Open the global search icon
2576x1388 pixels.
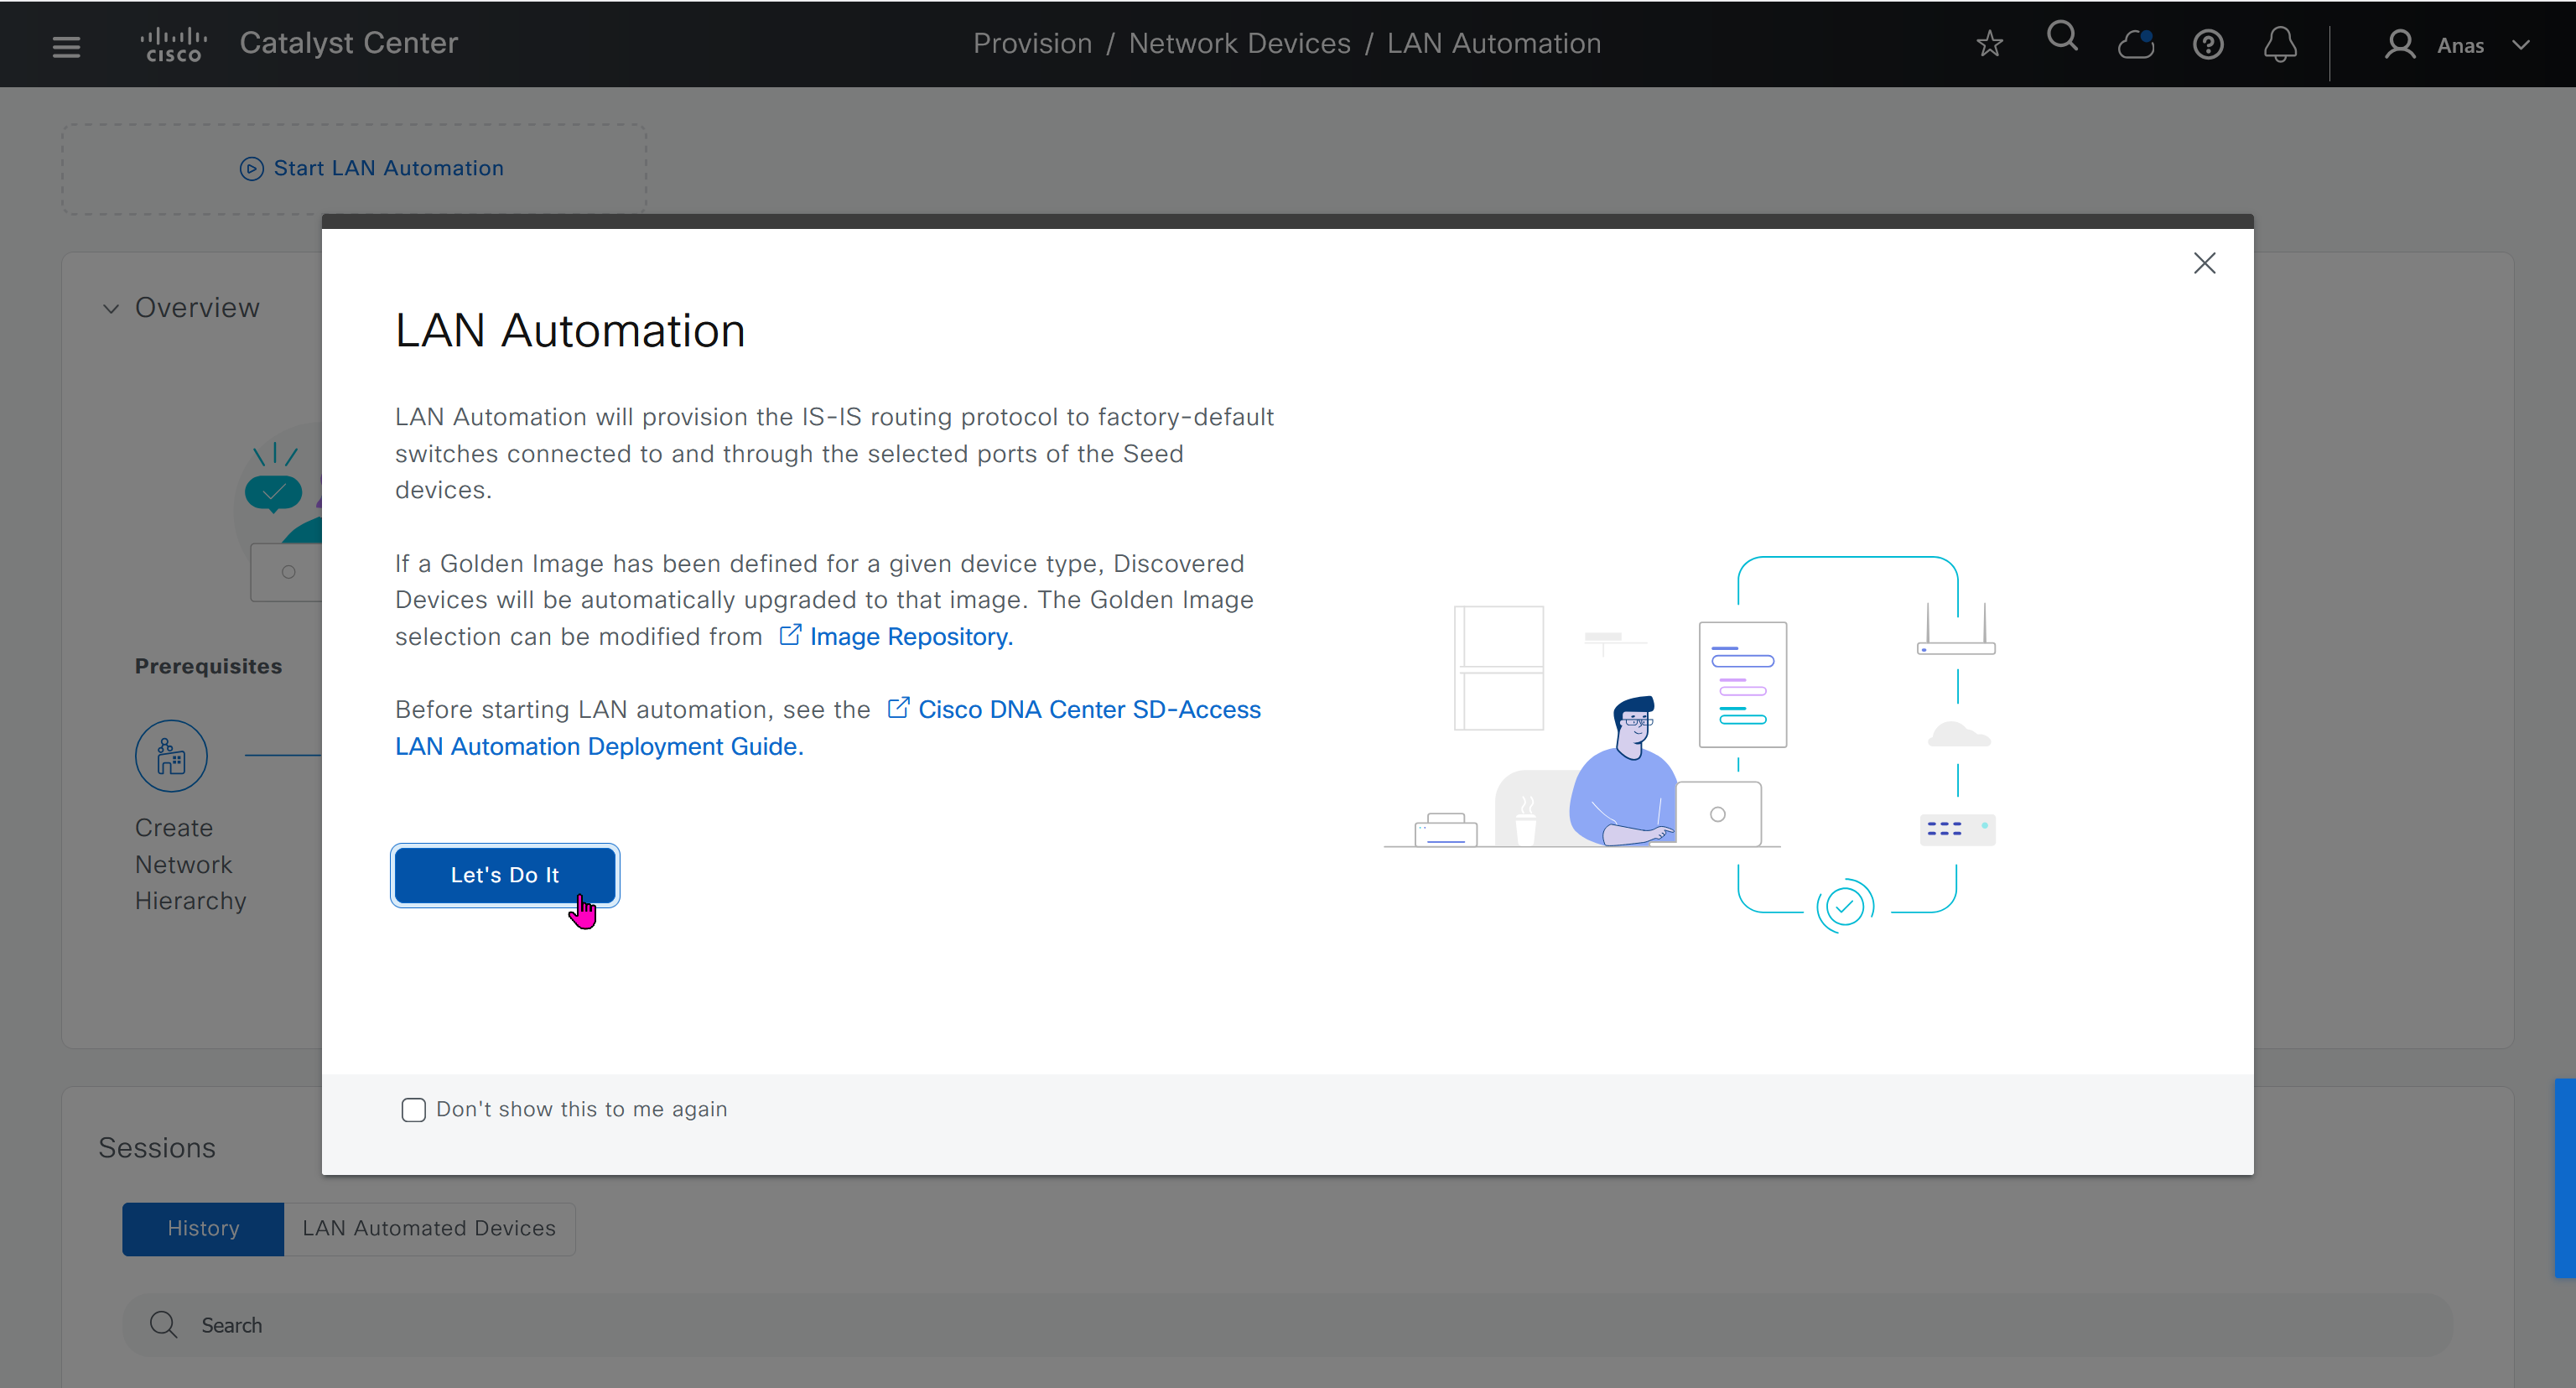click(x=2062, y=39)
